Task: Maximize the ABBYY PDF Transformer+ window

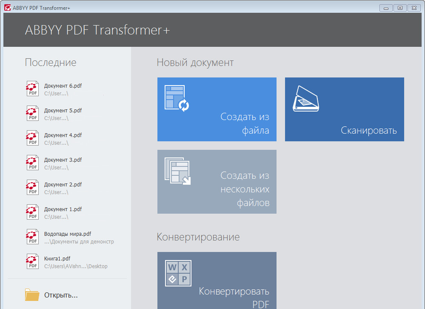Action: 399,7
